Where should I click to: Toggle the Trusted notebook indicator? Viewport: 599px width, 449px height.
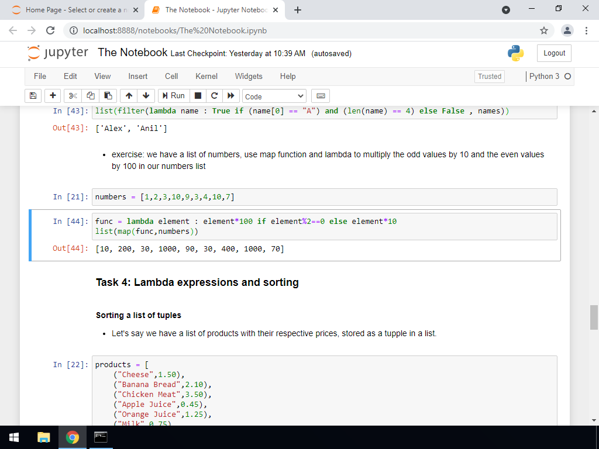(x=490, y=77)
